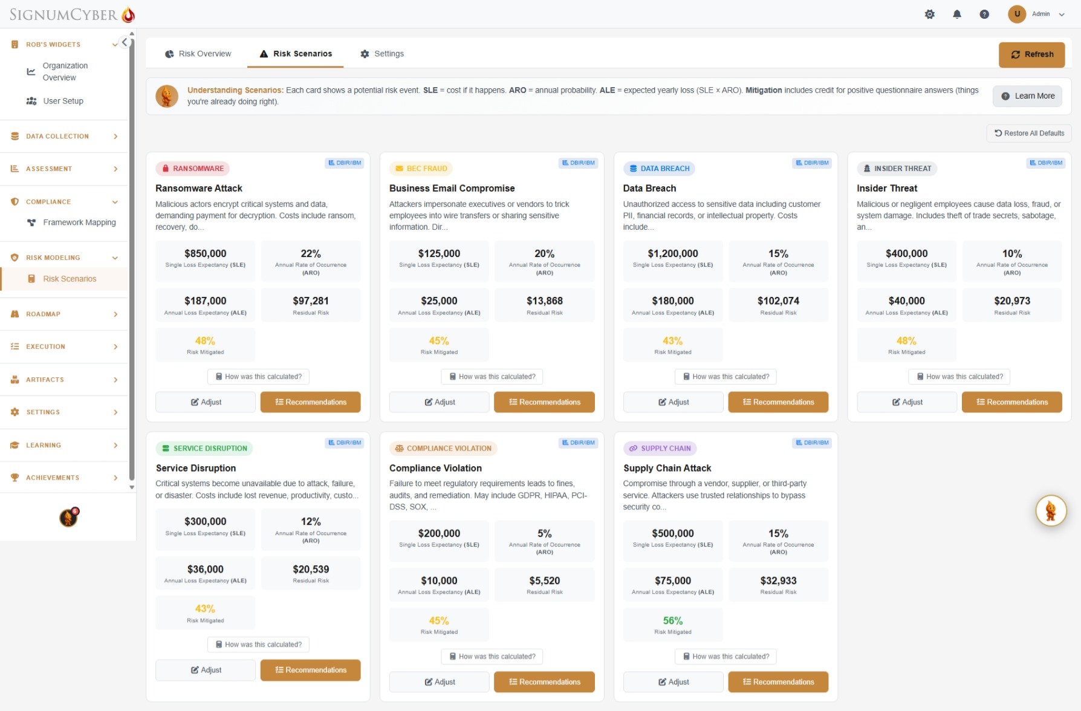Click the DBIR/IBM badge on Data Breach card
Viewport: 1081px width, 711px height.
(812, 163)
